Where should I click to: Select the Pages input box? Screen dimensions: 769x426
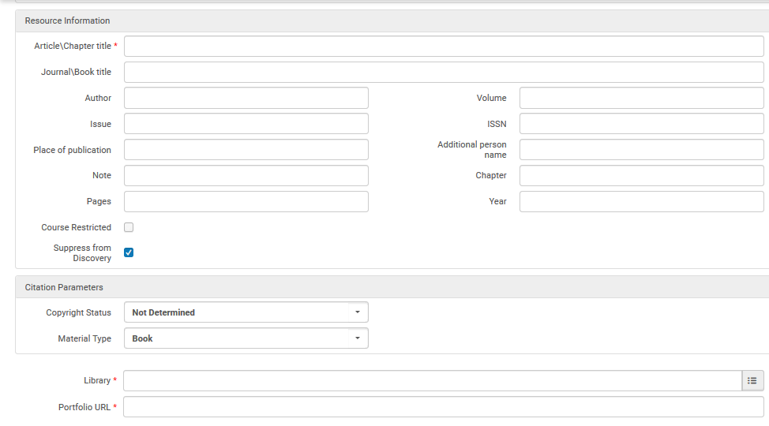(x=246, y=201)
